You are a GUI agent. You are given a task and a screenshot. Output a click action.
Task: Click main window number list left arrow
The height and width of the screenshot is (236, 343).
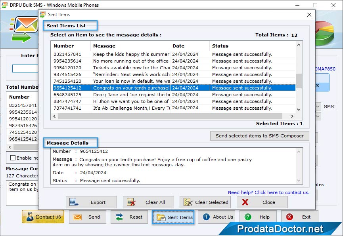click(10, 147)
